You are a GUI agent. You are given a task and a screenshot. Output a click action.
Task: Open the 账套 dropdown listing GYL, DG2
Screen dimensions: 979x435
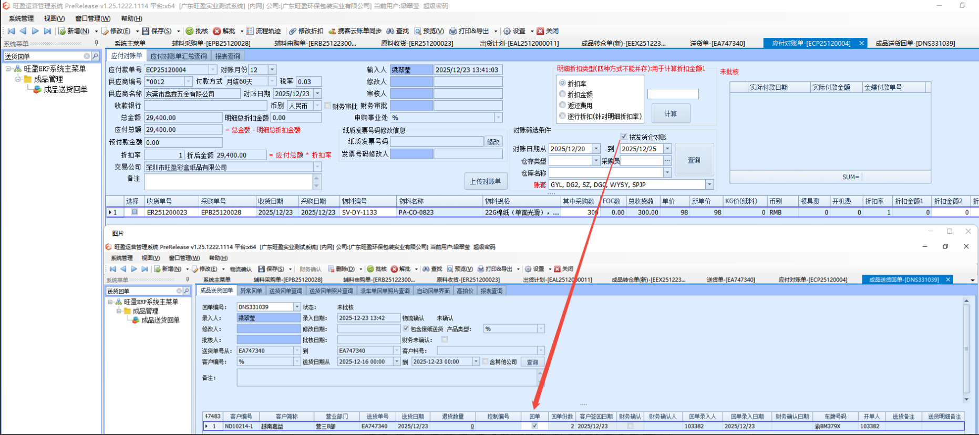pos(709,184)
